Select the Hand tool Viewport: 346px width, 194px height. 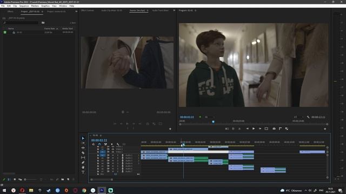(x=83, y=168)
